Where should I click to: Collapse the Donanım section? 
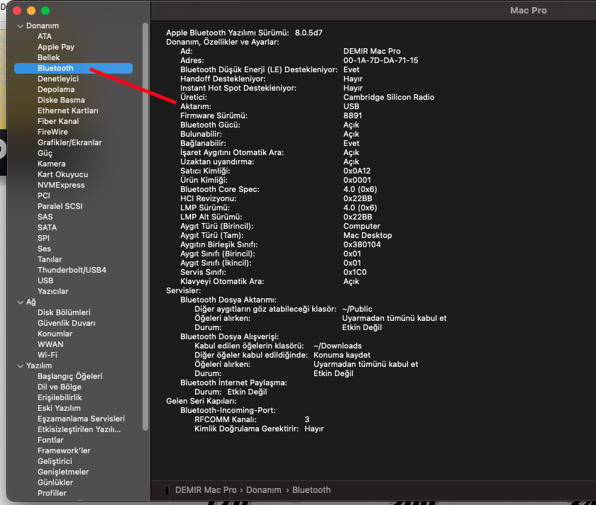pos(20,26)
